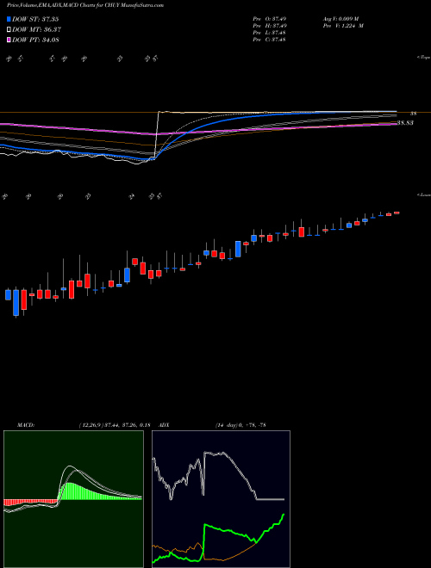Select the 'Pre V: 1.224 M' value
431x568 pixels.
point(345,26)
